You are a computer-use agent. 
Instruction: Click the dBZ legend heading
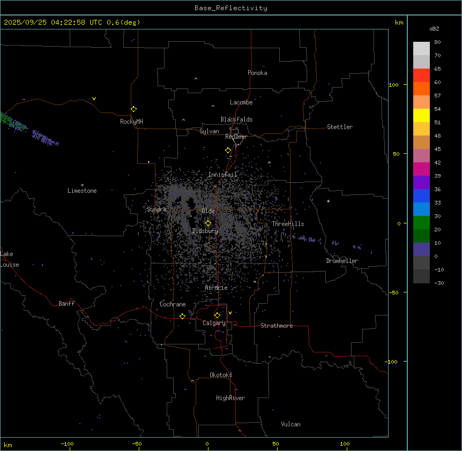435,28
